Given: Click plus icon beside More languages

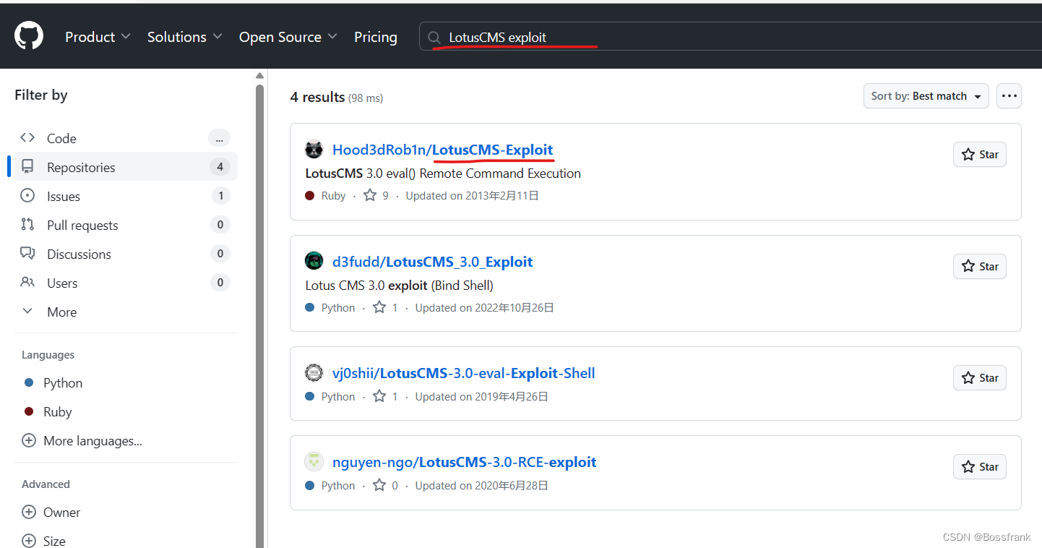Looking at the screenshot, I should pos(29,440).
